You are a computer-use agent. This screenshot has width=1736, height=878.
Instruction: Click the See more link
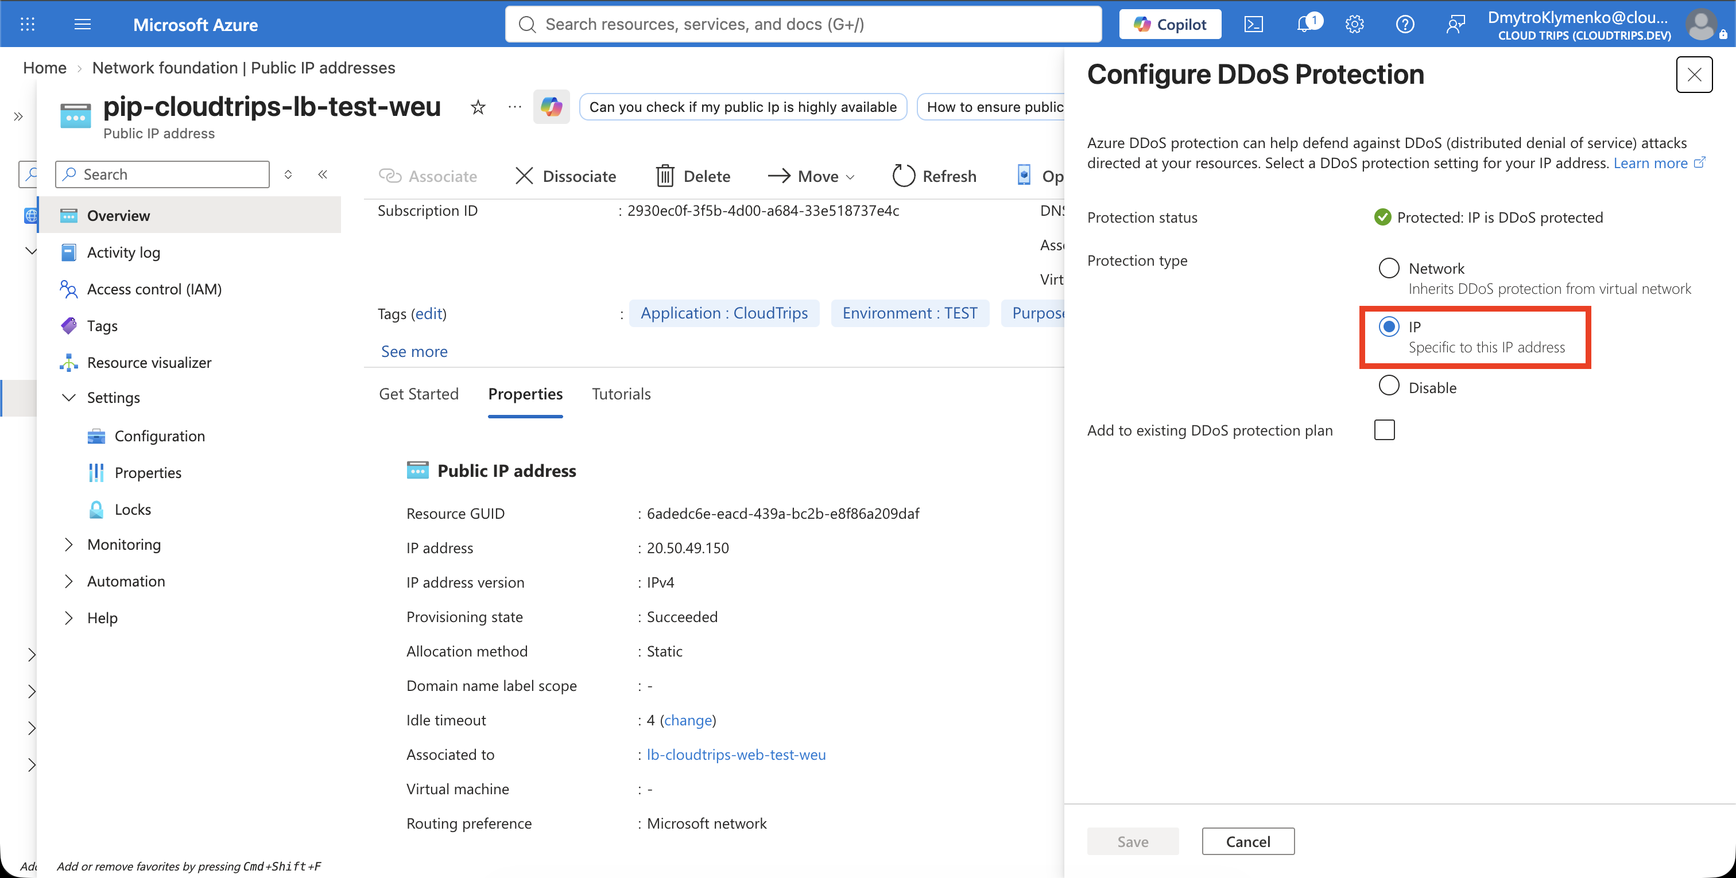[x=414, y=351]
